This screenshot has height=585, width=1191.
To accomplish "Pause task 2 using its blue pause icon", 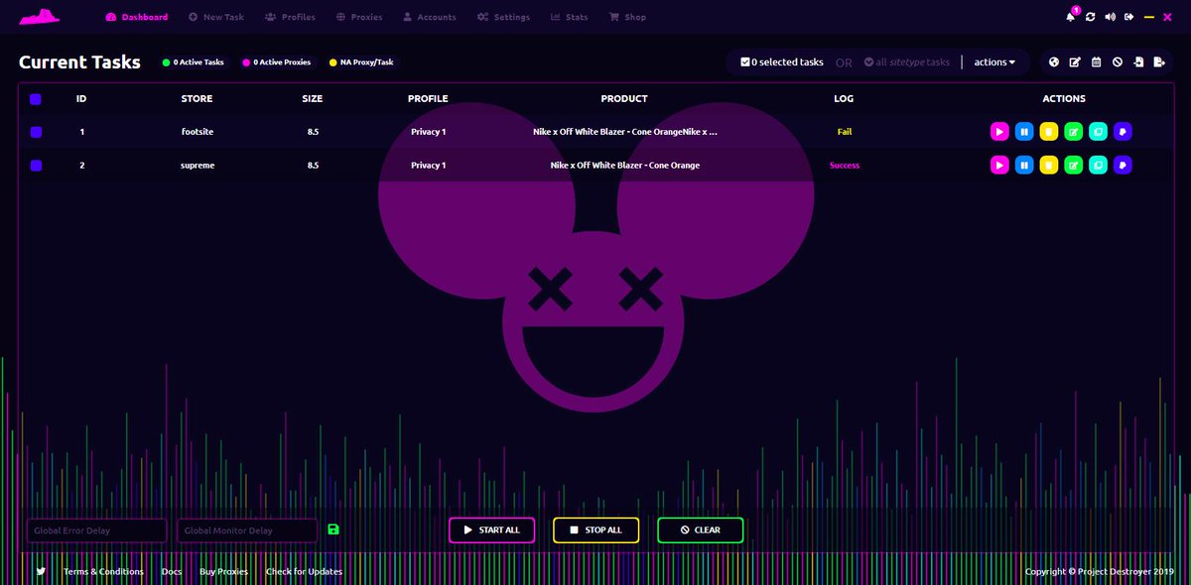I will click(x=1023, y=165).
